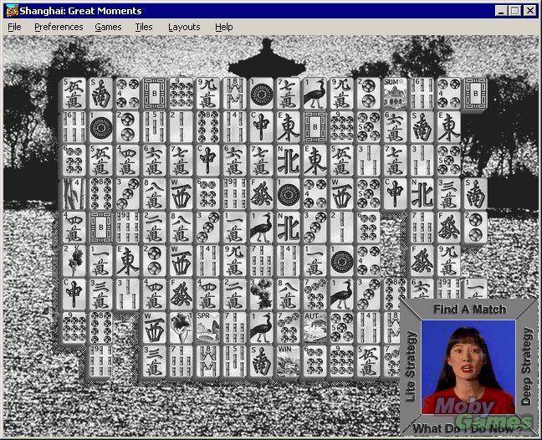
Task: Select the 3 wan tile in fourth row
Action: (448, 193)
